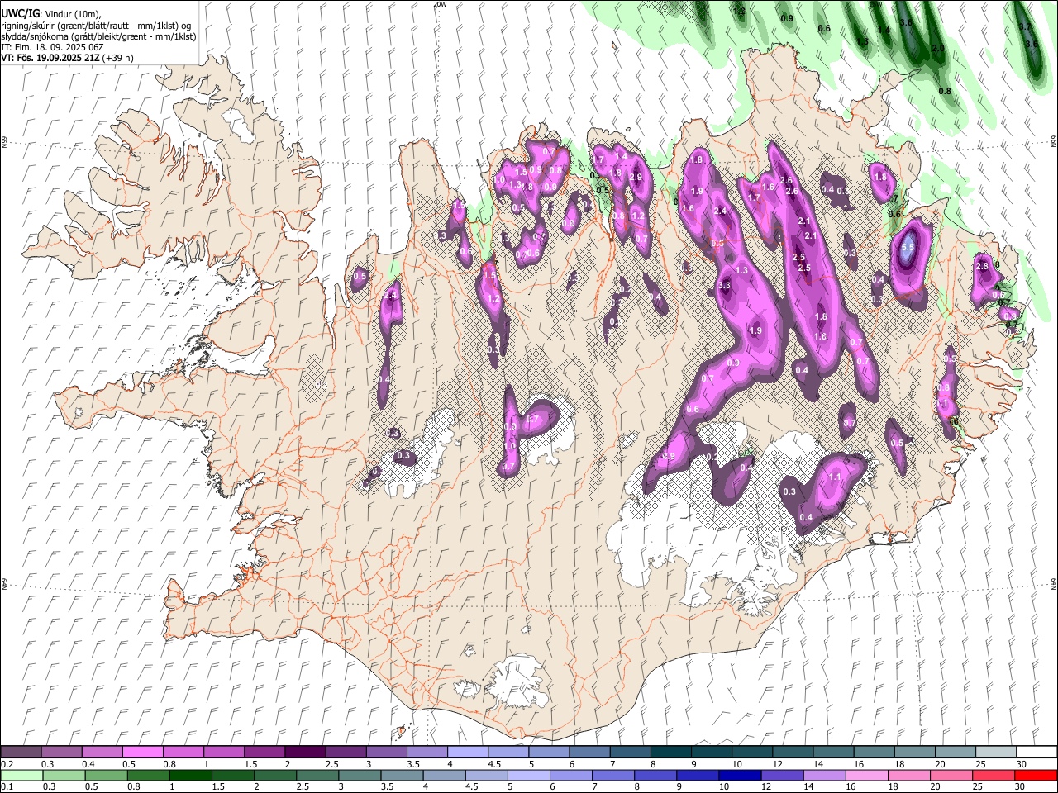Click the palest green rain swatch at 0.1
1058x793 pixels.
point(21,775)
